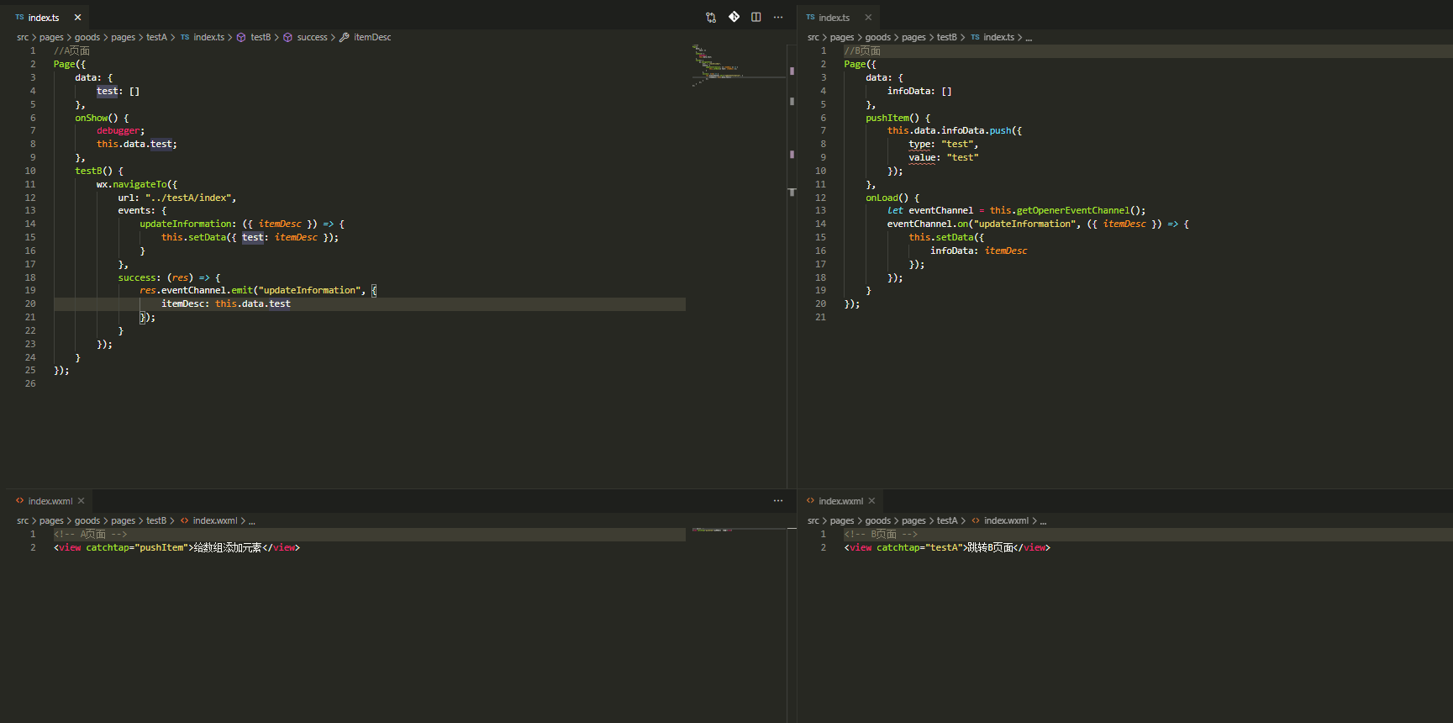Open testB folder breadcrumb in top-right editor

[x=947, y=37]
